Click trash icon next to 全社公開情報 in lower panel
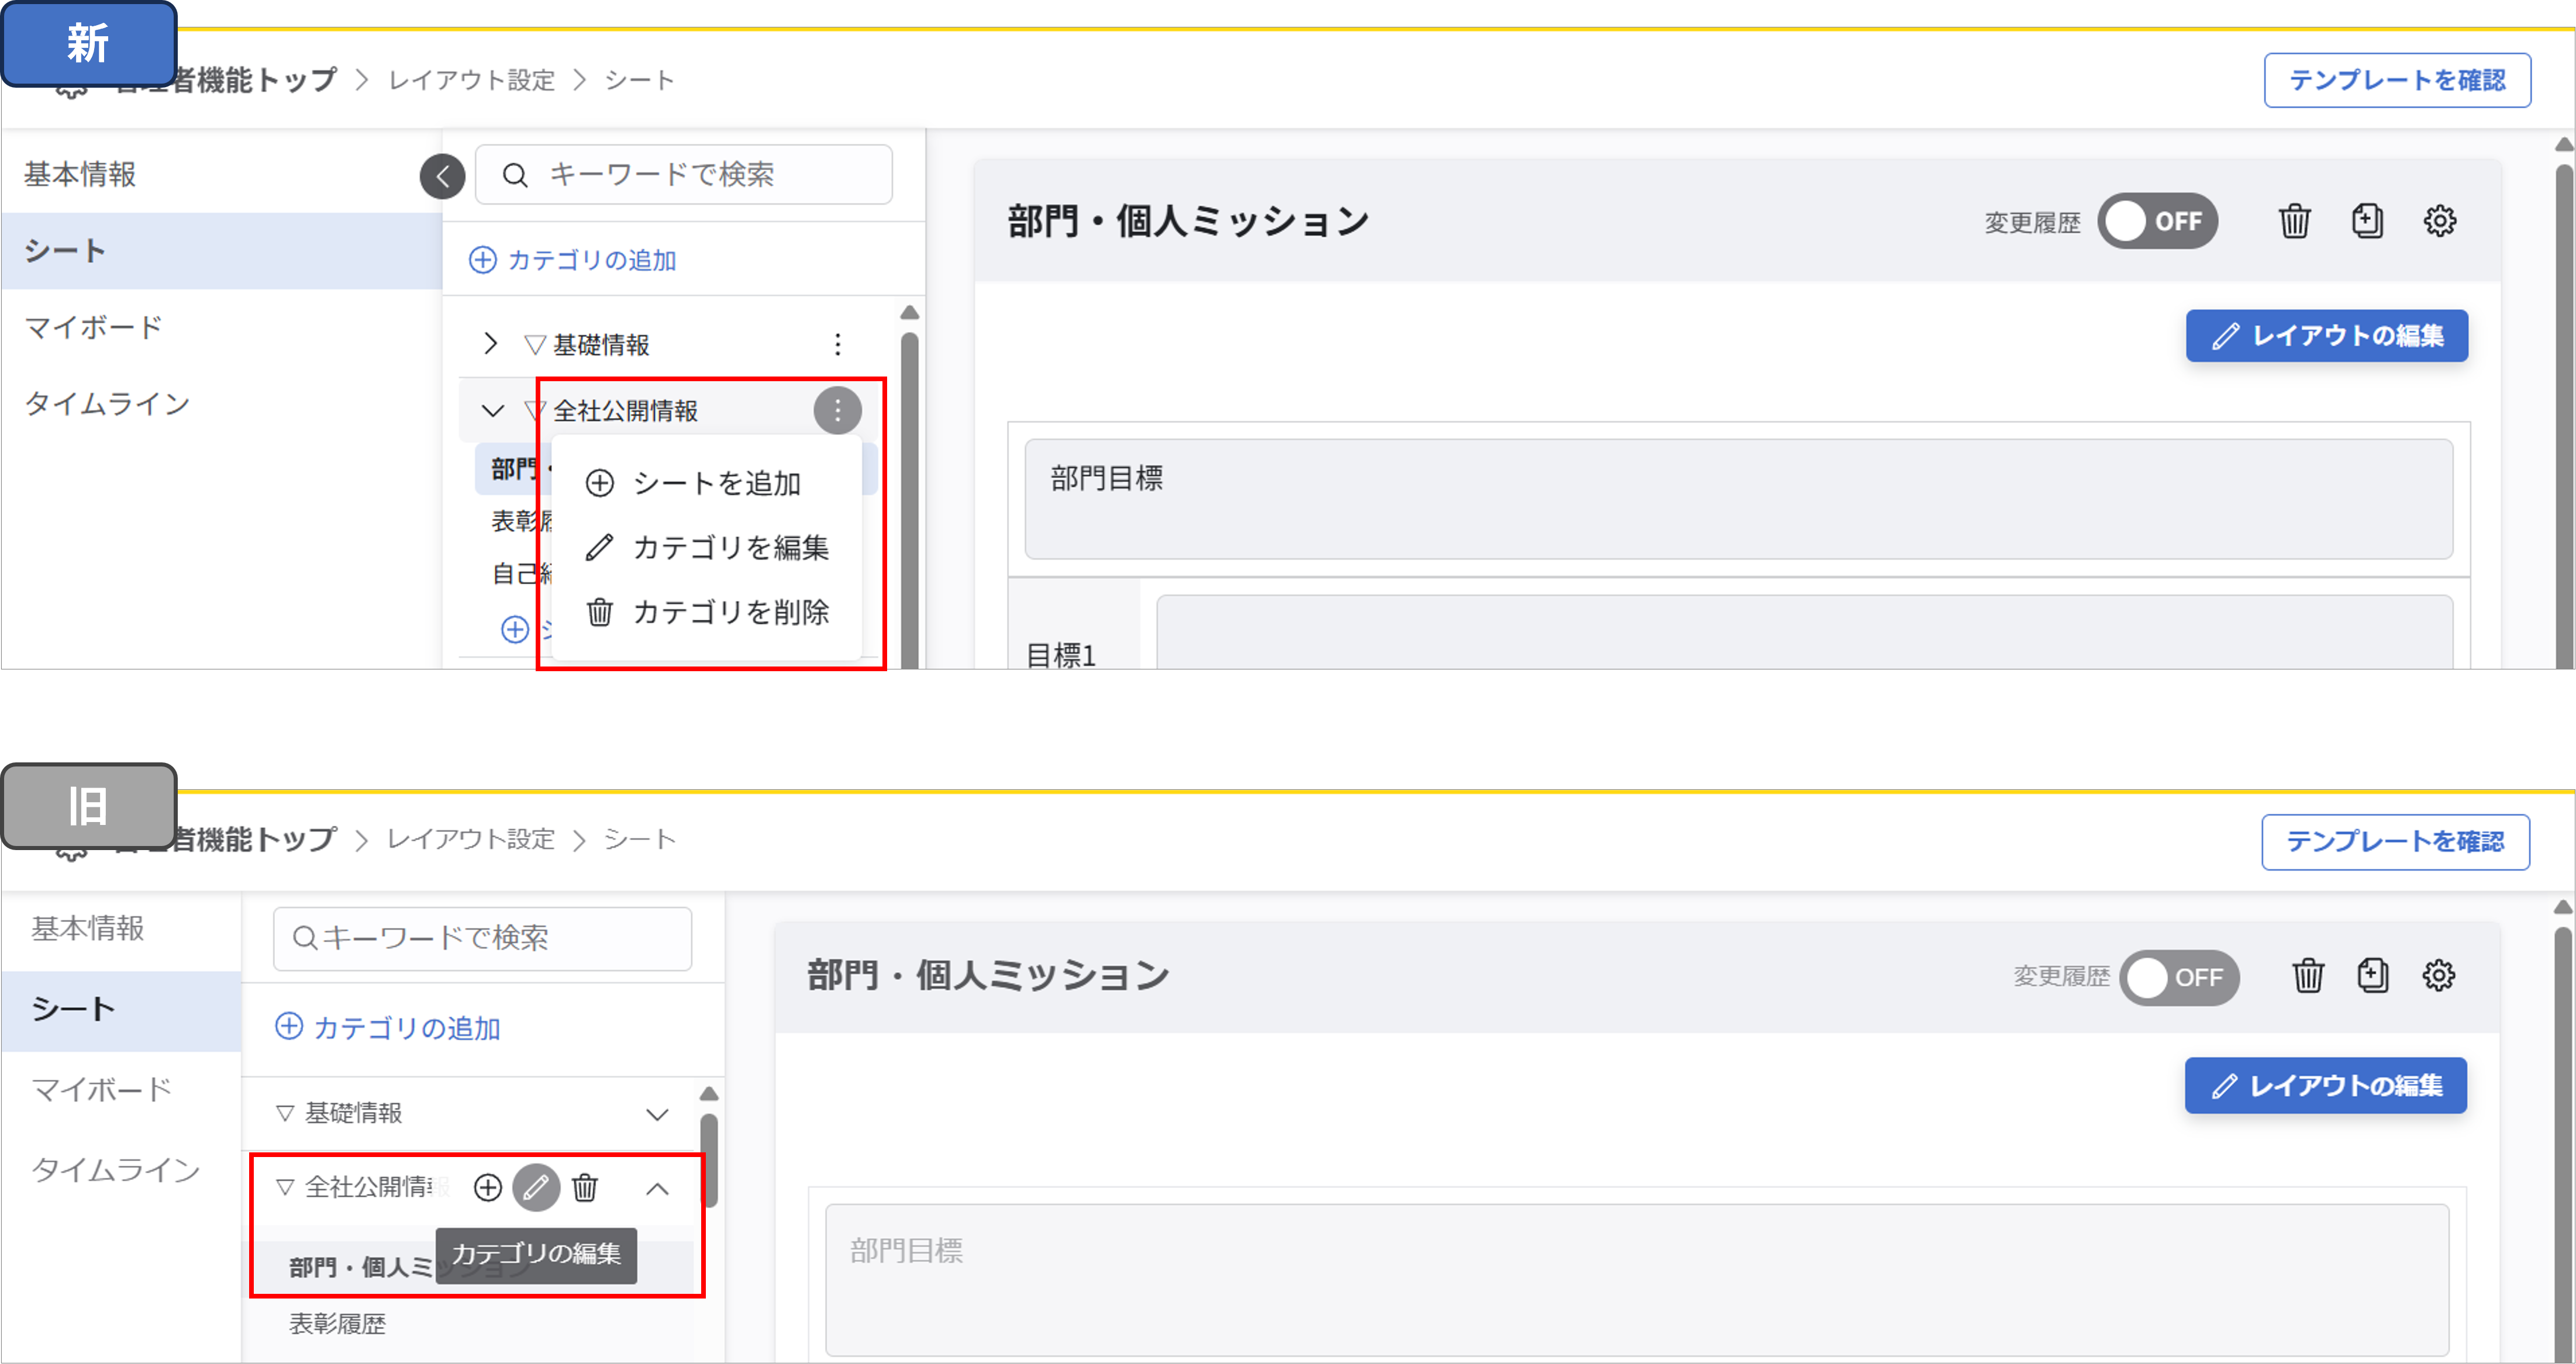This screenshot has width=2576, height=1364. (x=585, y=1188)
